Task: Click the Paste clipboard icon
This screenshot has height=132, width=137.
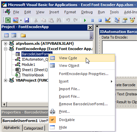Action: [x=51, y=20]
